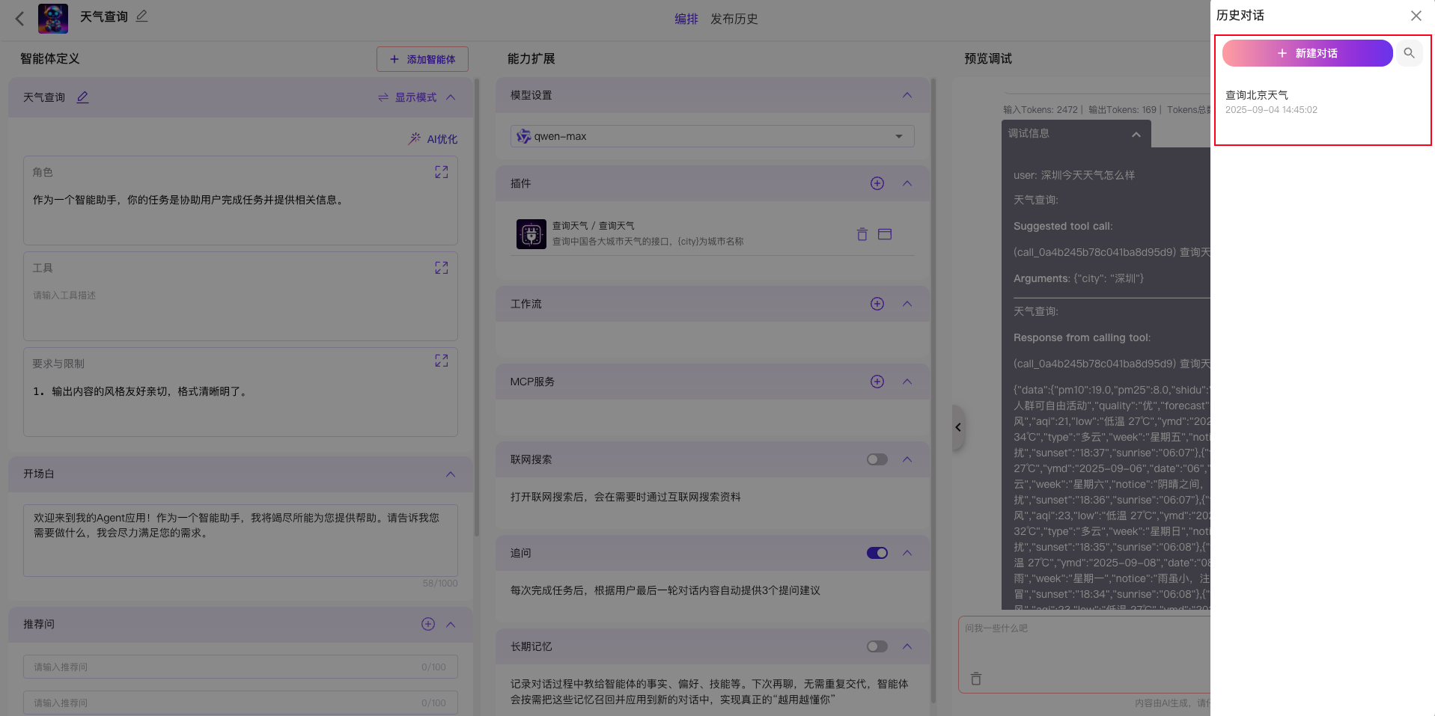
Task: Collapse the 追问 section
Action: tap(907, 553)
